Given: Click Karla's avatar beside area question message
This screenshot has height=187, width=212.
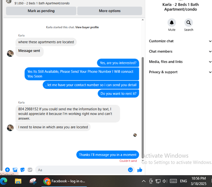Looking at the screenshot, I should tap(10, 128).
